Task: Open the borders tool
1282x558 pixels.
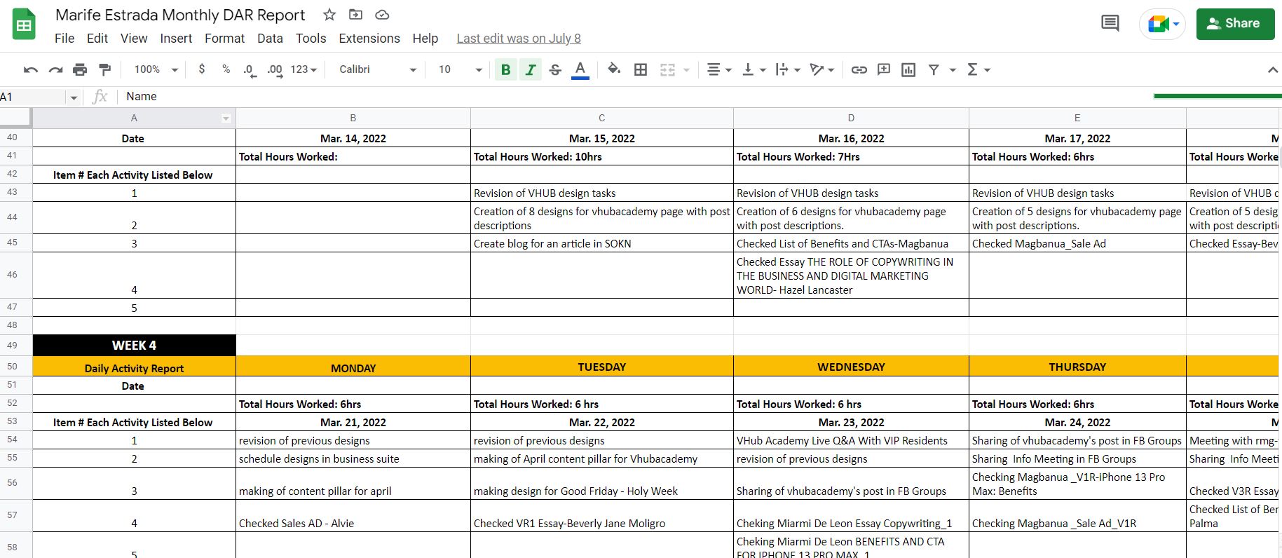Action: click(640, 69)
